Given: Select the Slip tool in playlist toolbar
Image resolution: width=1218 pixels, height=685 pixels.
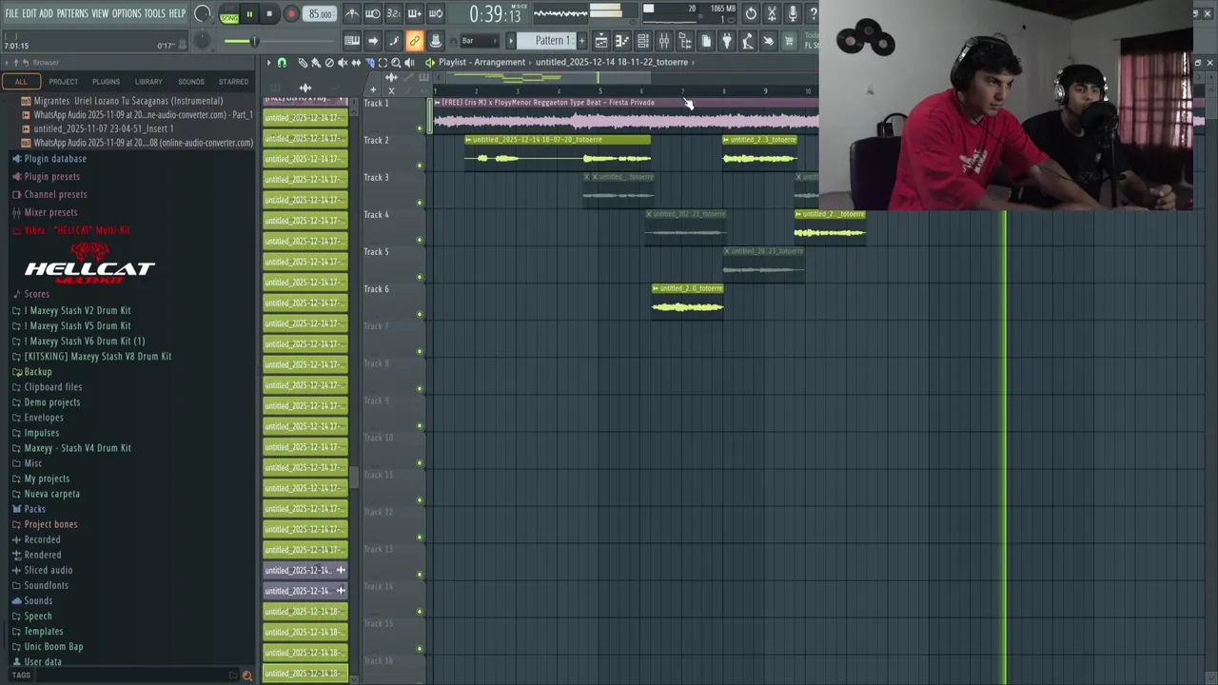Looking at the screenshot, I should coord(356,63).
